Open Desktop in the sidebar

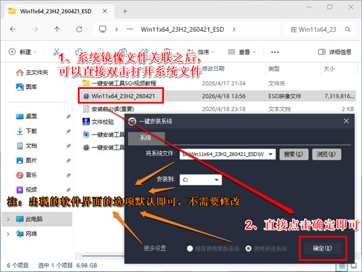coord(27,116)
